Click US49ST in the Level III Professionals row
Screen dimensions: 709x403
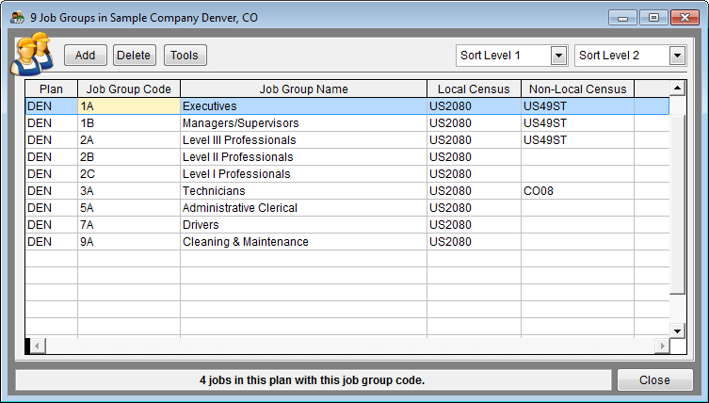pyautogui.click(x=578, y=140)
